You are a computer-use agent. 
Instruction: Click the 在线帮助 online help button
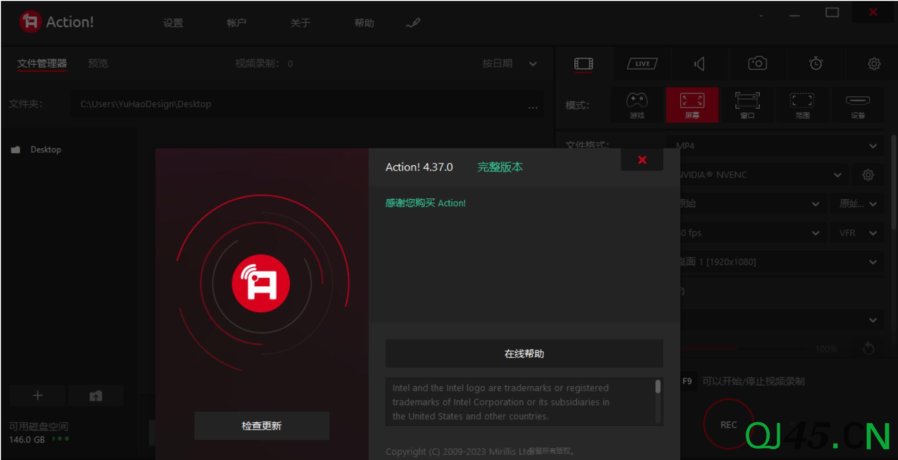pyautogui.click(x=524, y=353)
